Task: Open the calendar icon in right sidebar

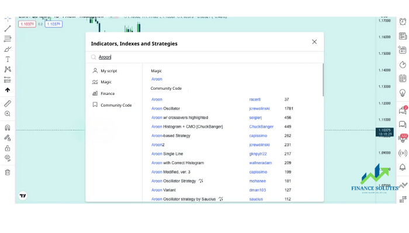Action: (403, 78)
